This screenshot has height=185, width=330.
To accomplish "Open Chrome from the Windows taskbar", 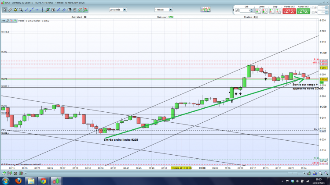I will point(44,181).
